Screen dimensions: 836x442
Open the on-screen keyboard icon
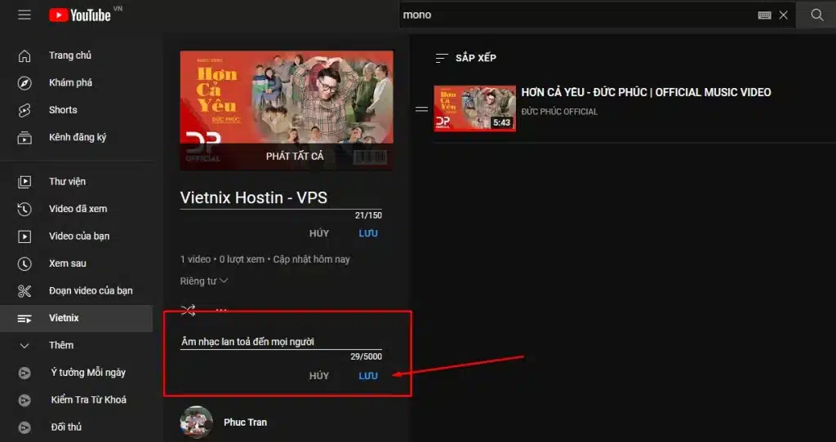coord(764,15)
